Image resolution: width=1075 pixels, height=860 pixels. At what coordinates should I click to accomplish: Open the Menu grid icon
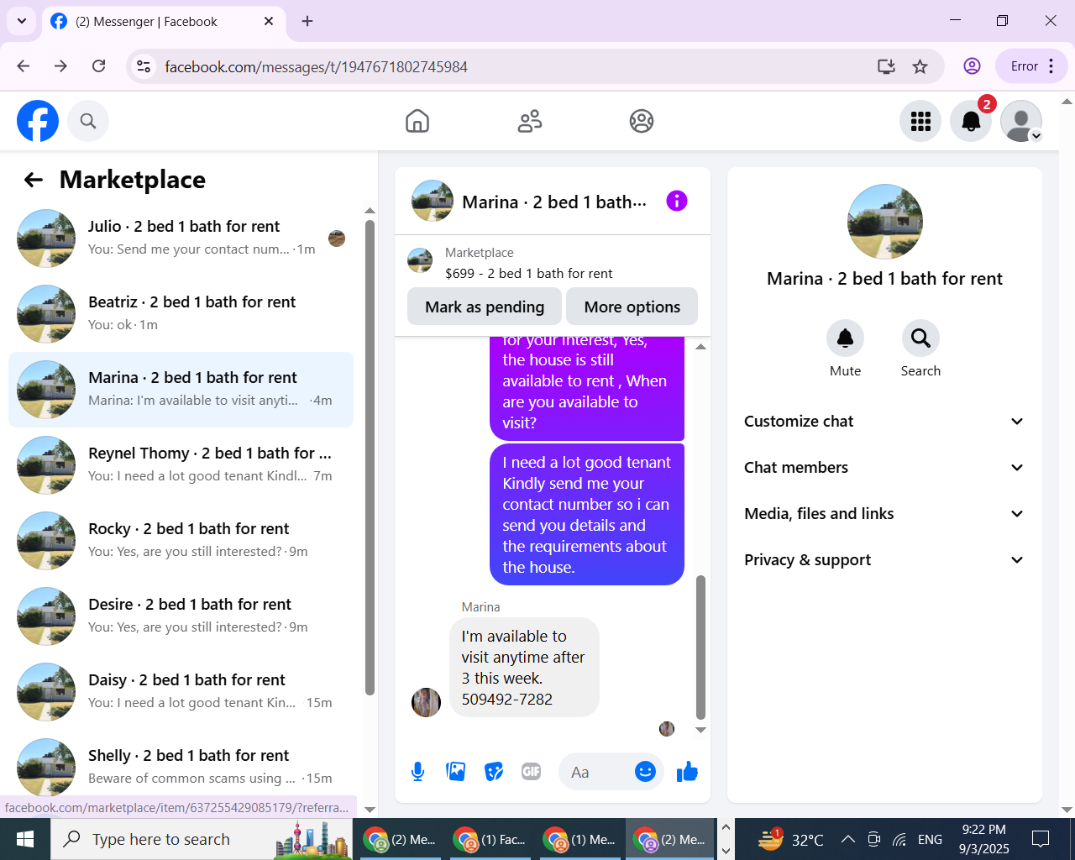click(920, 121)
